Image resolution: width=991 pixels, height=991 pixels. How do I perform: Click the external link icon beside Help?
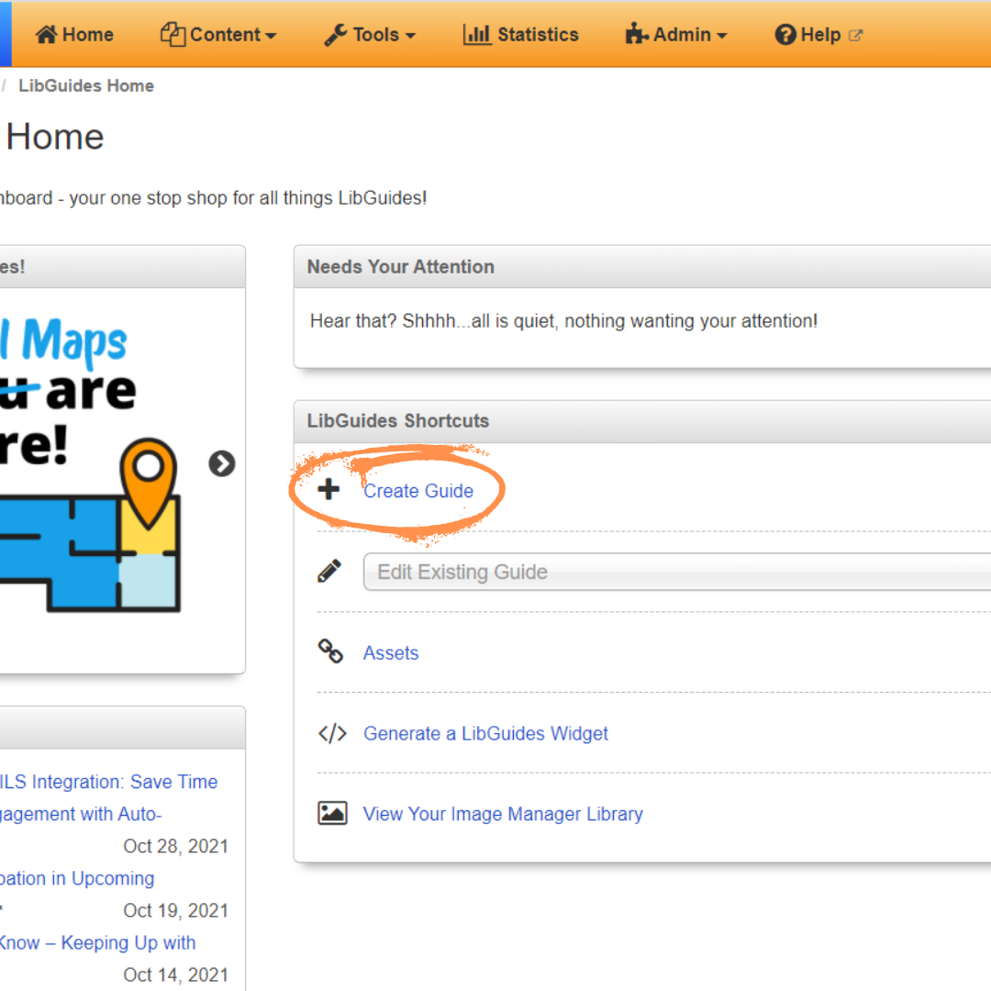pos(855,36)
